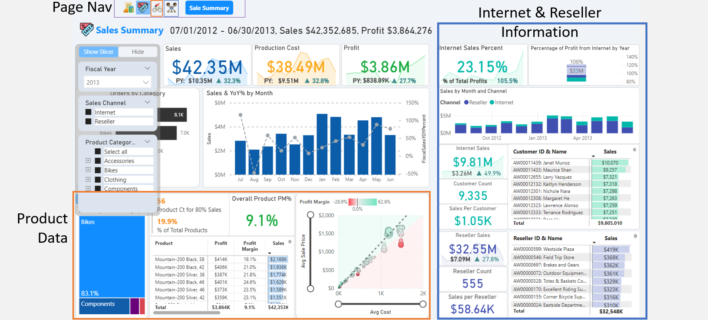This screenshot has height=320, width=708.
Task: Click the Sale Summary button
Action: click(209, 8)
